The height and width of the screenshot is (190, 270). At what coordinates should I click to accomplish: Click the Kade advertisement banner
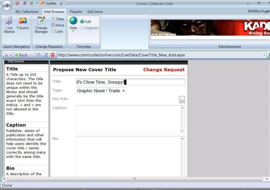tap(210, 28)
